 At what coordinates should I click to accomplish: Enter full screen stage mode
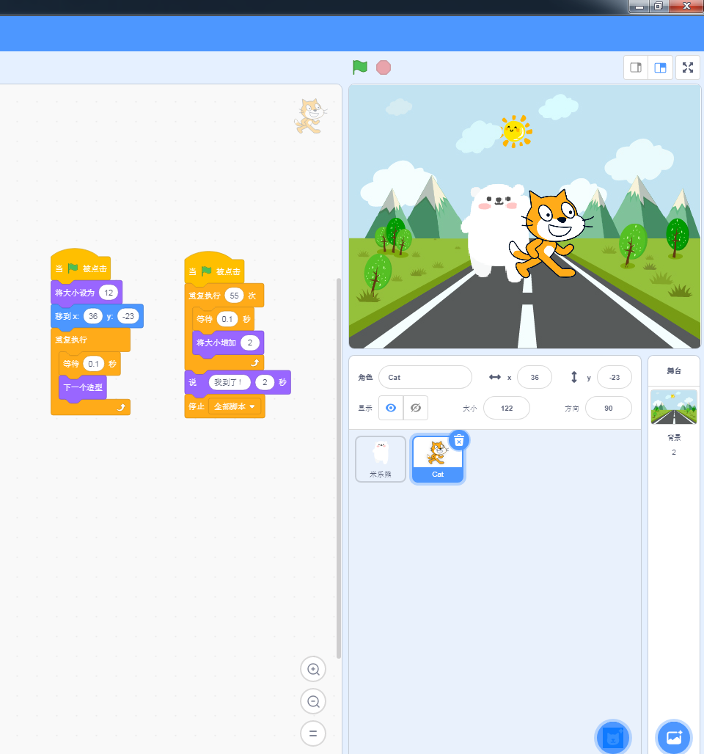pos(688,67)
